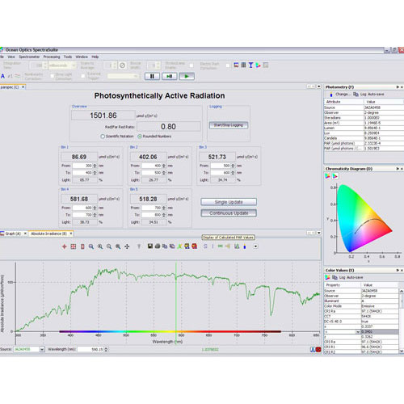Open the Processing menu
The height and width of the screenshot is (404, 404).
pos(52,57)
